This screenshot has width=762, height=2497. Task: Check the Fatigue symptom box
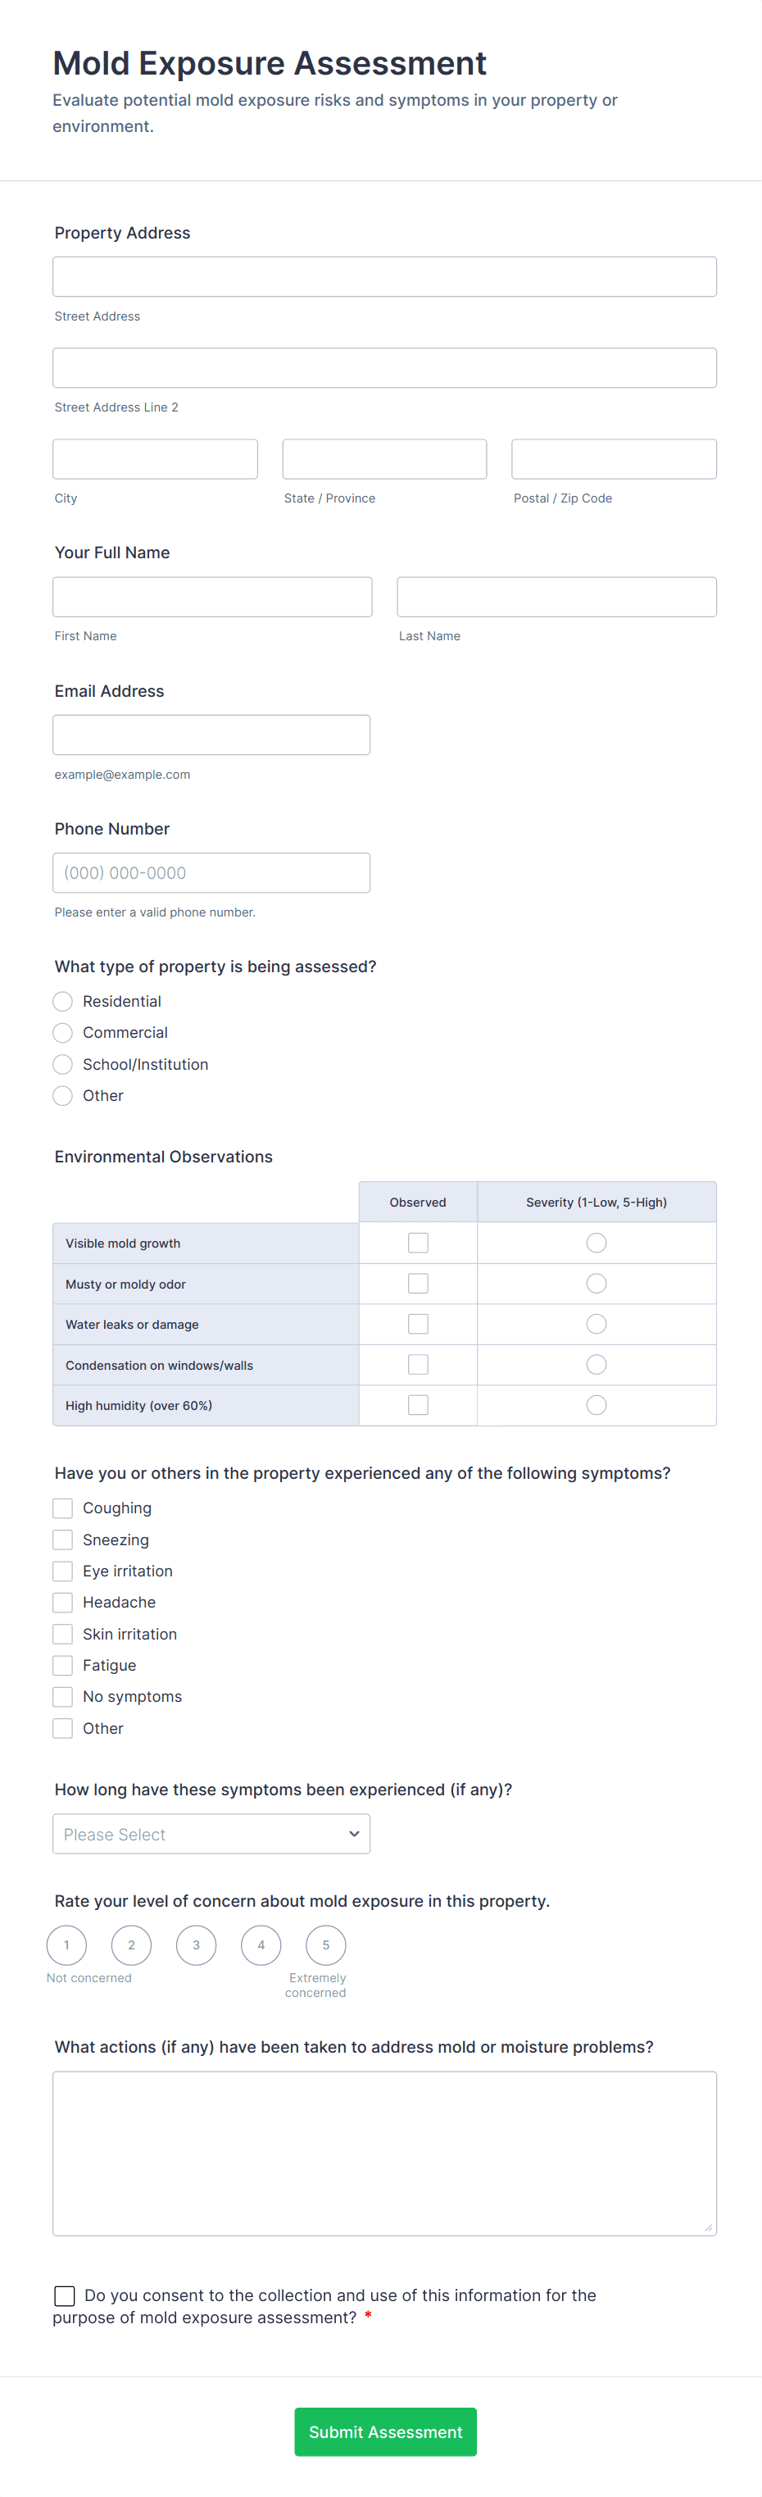click(62, 1664)
